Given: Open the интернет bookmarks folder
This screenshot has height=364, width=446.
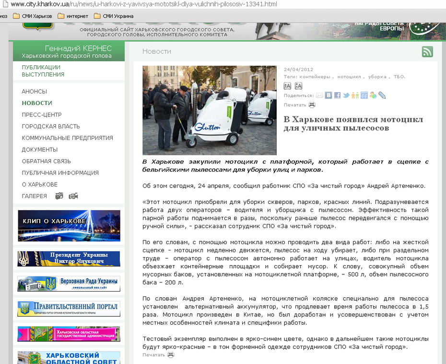Looking at the screenshot, I should [x=73, y=16].
